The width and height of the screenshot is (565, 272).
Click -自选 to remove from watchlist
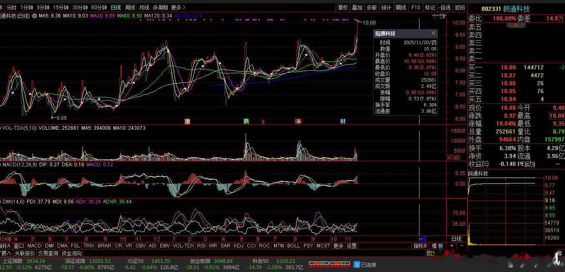[444, 7]
